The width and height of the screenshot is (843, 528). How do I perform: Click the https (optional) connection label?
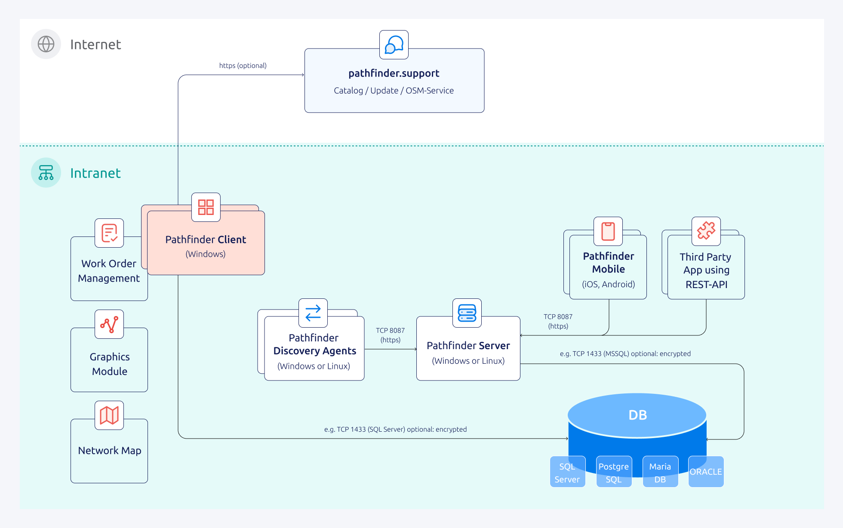click(x=243, y=66)
